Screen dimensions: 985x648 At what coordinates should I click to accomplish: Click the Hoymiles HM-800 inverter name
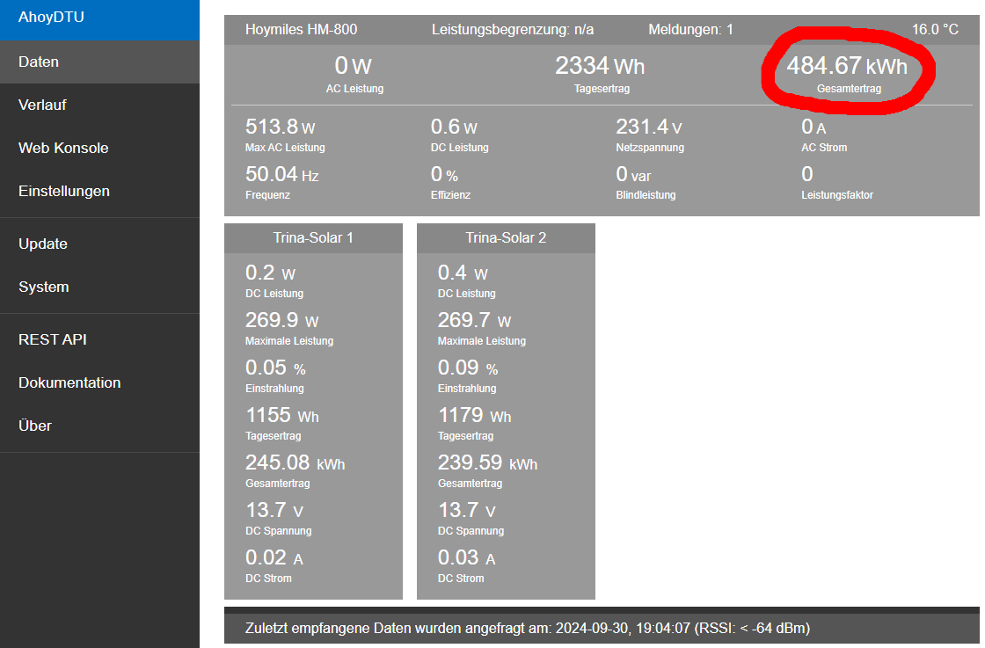tap(301, 30)
